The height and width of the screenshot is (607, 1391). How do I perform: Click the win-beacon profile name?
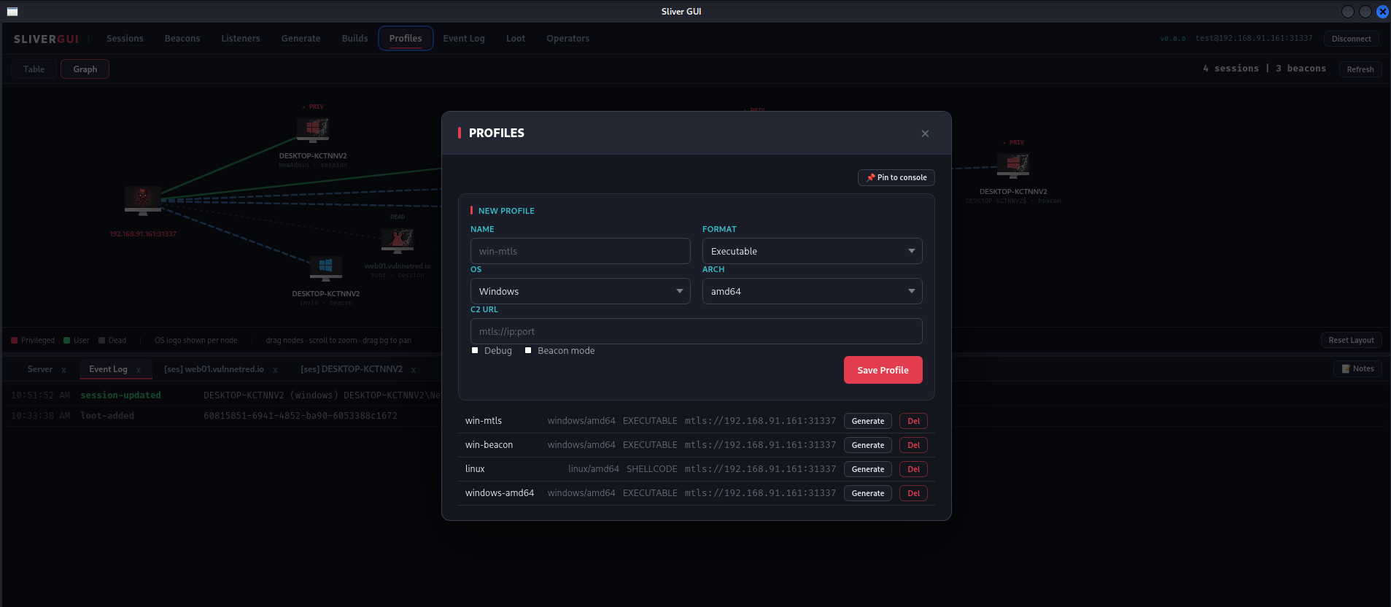(489, 445)
